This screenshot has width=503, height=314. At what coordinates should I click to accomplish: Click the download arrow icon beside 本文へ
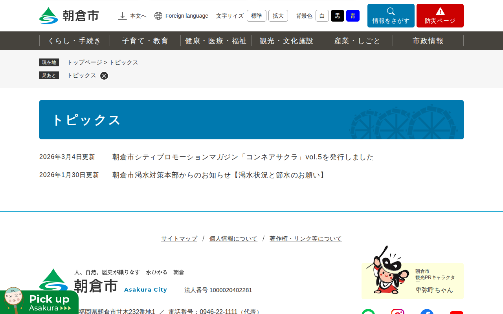(123, 16)
